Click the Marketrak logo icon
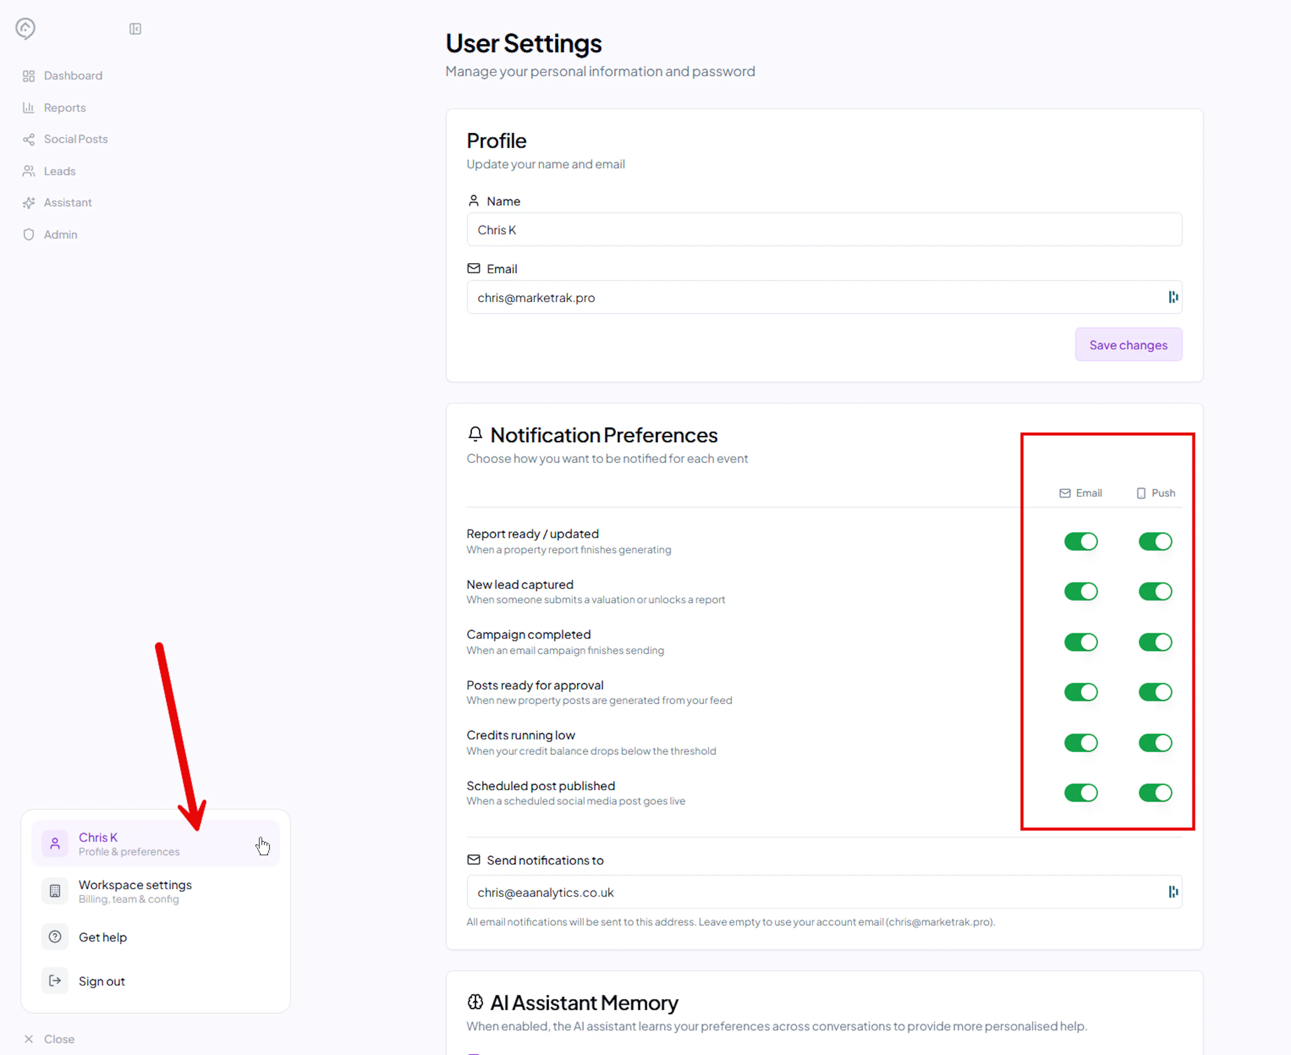 [x=25, y=28]
